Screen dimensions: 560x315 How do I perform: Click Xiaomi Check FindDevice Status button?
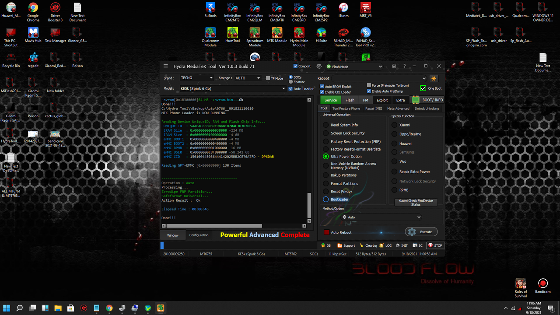click(x=416, y=203)
